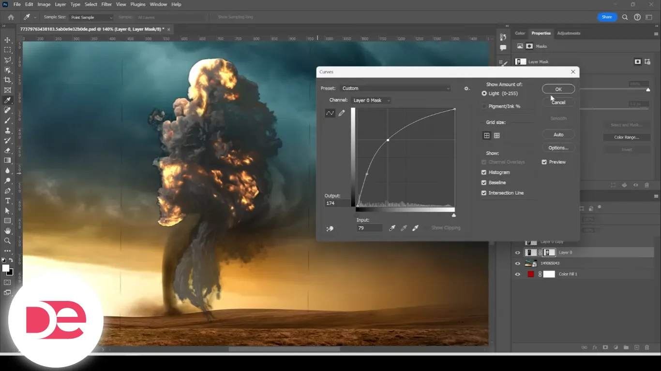The image size is (661, 371).
Task: Pick the white point eyedropper in Curves
Action: 415,228
